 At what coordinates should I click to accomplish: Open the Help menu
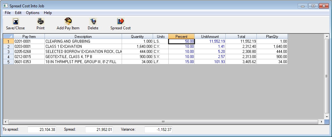[48, 13]
